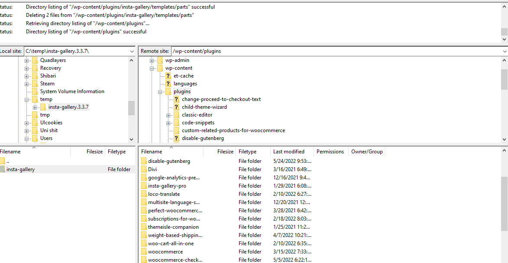Click the local tree scrollbar down arrow
508x263 pixels.
click(131, 139)
